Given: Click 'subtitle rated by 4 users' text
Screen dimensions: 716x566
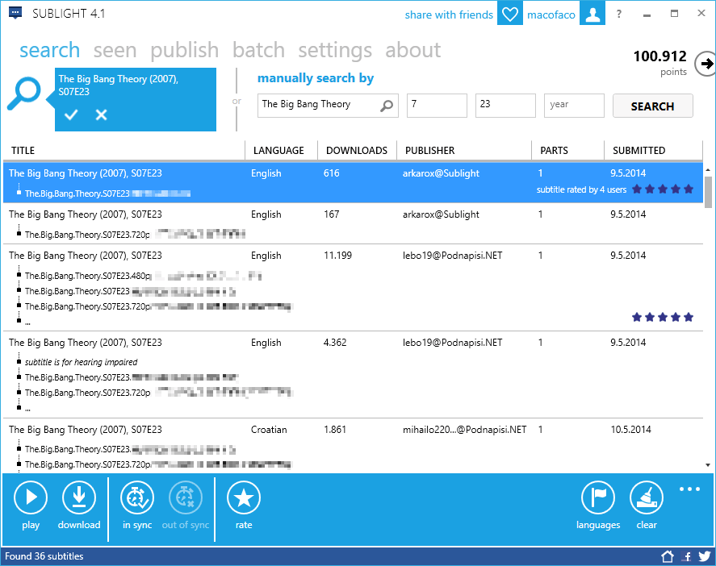Looking at the screenshot, I should click(581, 189).
